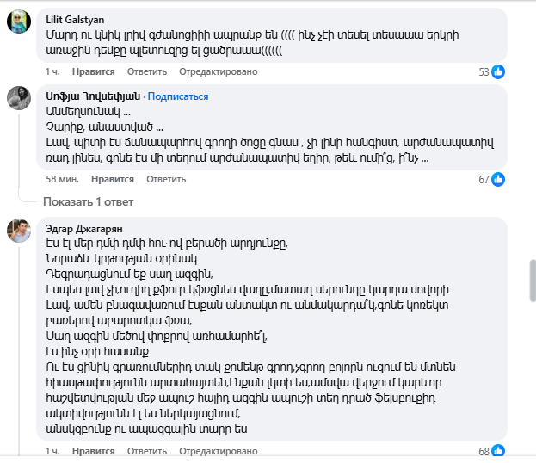Click Эдгар Джагарян's profile avatar

tap(20, 231)
